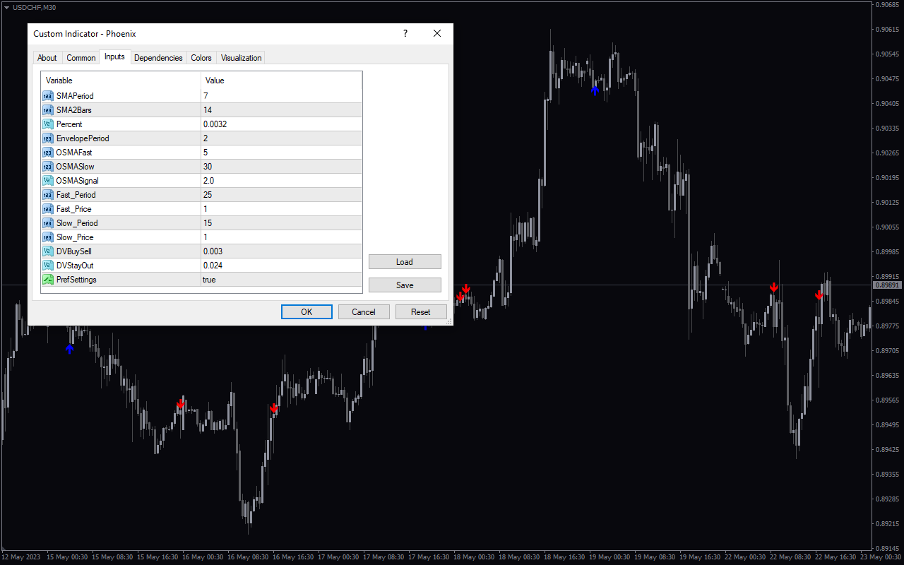
Task: Close the Custom Indicator dialog
Action: point(437,33)
